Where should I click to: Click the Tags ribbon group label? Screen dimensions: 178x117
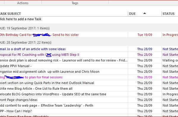(x=75, y=3)
